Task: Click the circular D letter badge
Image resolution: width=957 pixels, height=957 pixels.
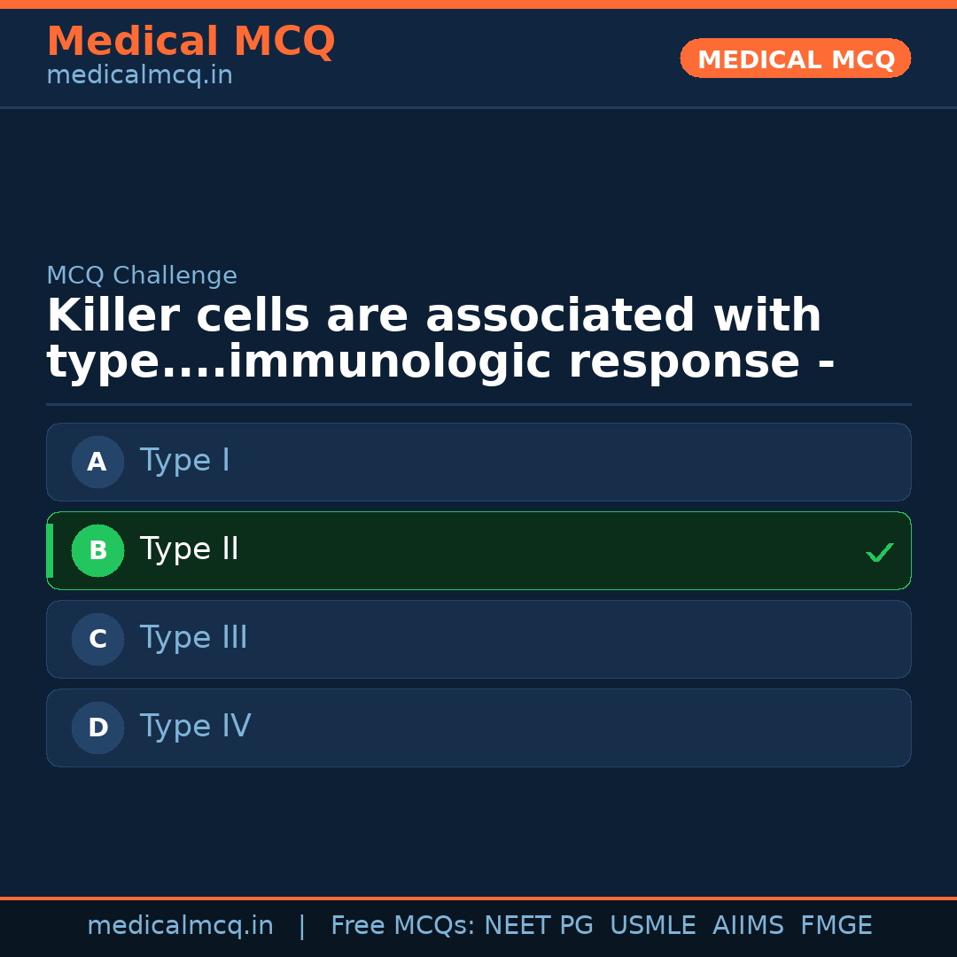Action: (x=97, y=727)
